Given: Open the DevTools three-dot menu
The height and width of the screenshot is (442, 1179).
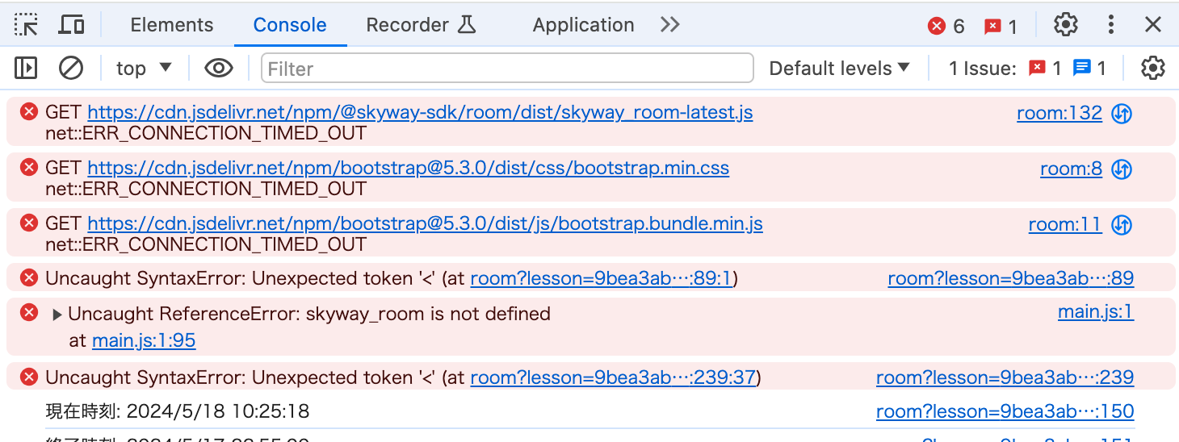Looking at the screenshot, I should 1111,25.
